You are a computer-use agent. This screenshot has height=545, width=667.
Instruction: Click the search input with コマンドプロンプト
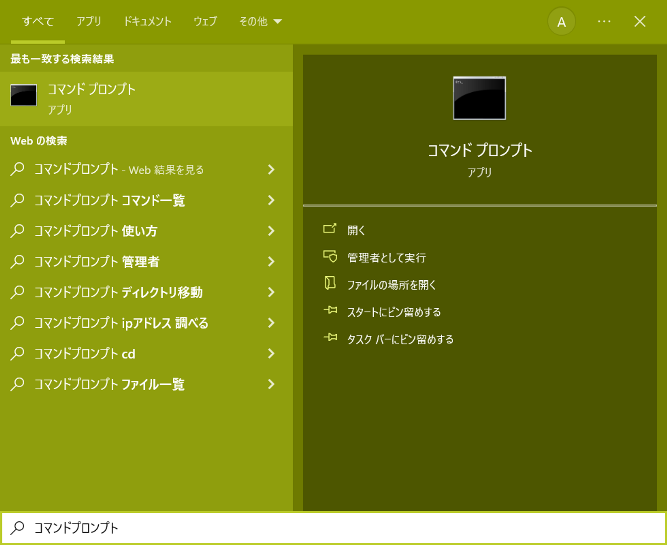tap(333, 528)
